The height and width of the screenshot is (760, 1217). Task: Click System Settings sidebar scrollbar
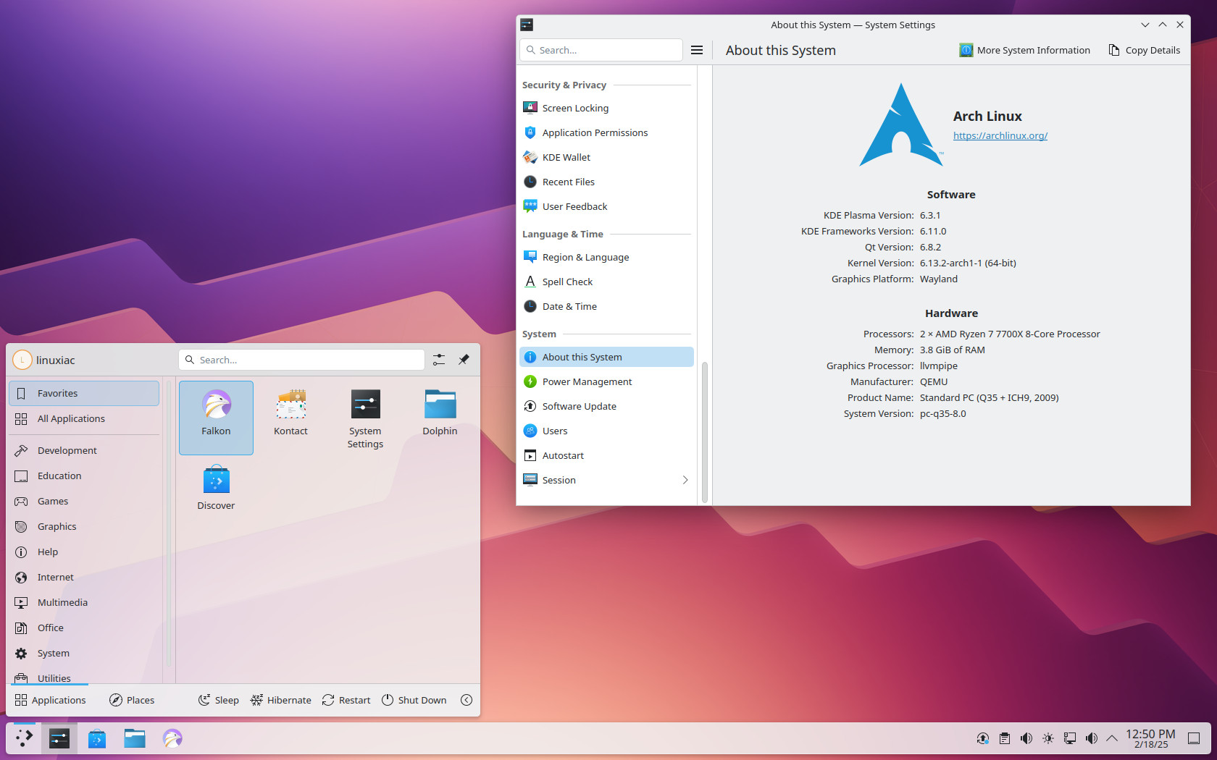tap(704, 431)
